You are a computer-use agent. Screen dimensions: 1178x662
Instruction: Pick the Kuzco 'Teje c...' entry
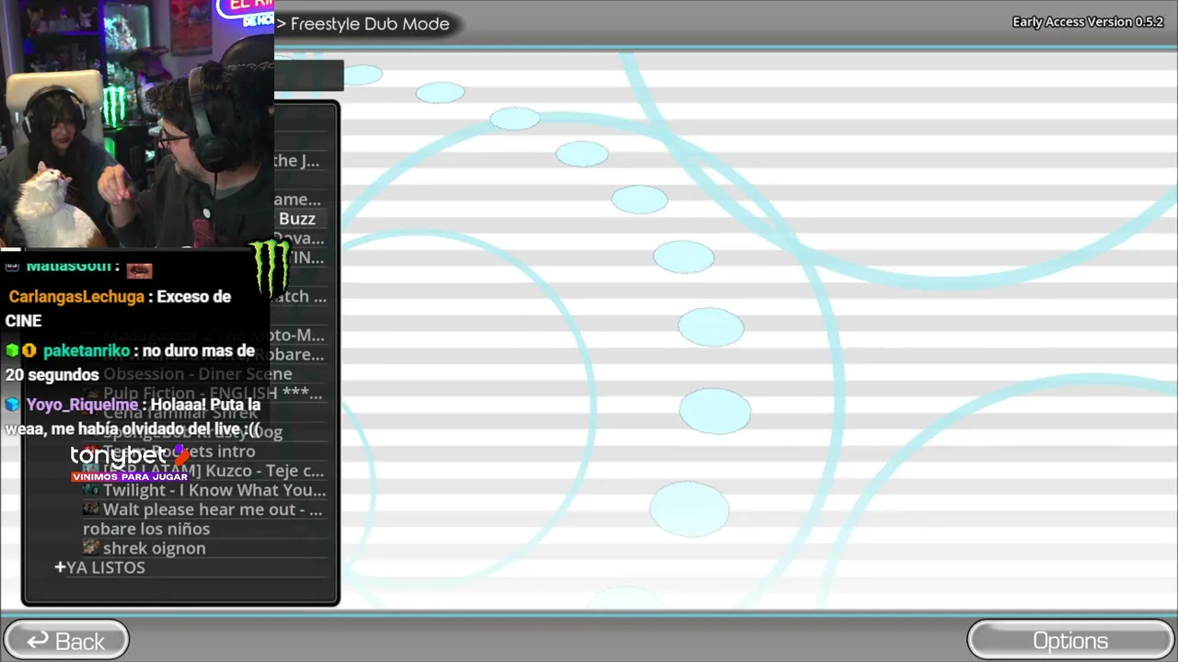214,471
